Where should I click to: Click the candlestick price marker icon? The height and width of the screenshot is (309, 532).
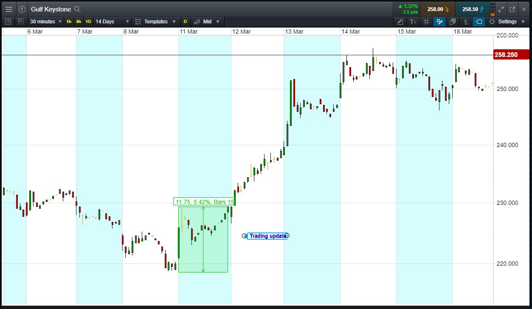coord(466,22)
